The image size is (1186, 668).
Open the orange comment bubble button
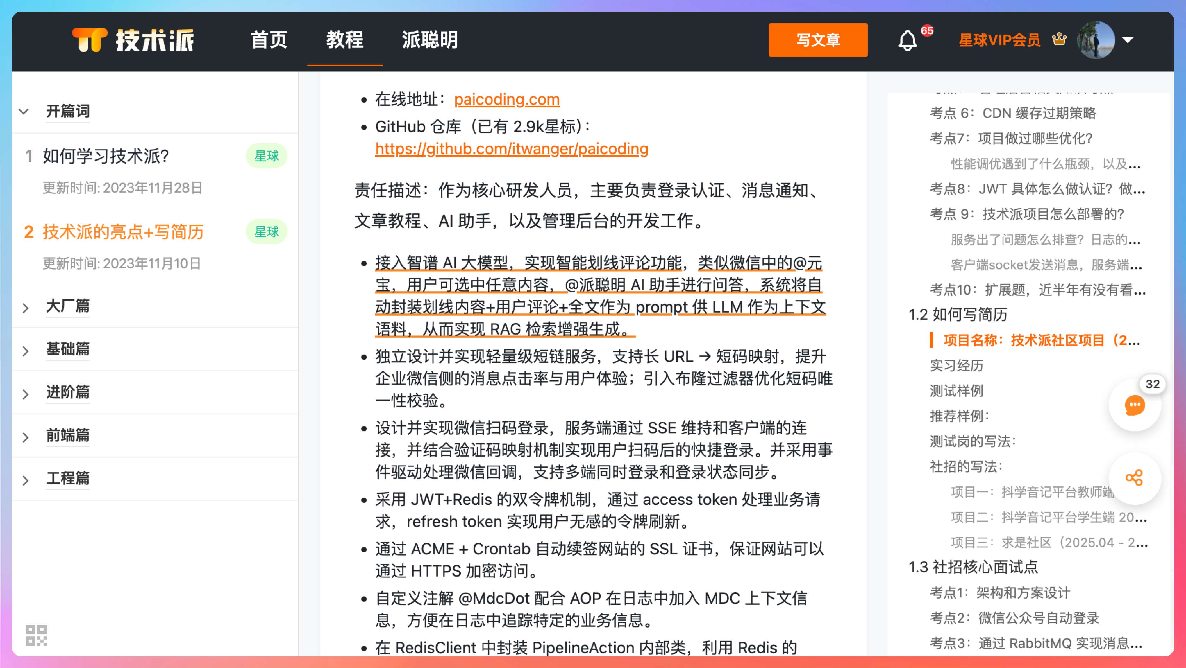[x=1135, y=405]
